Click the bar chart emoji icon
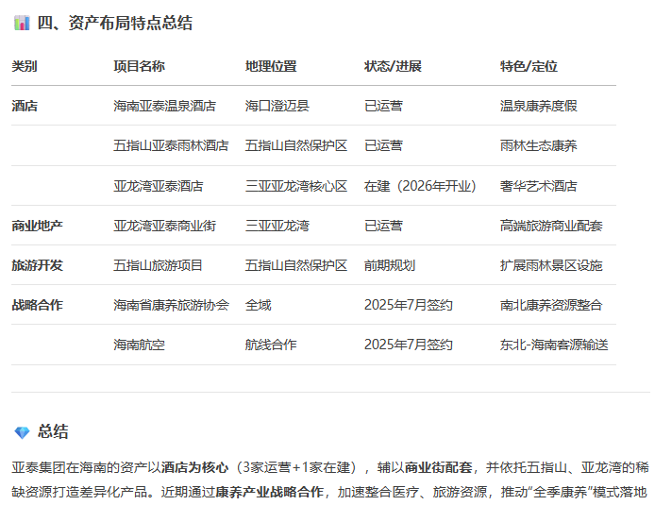The image size is (655, 505). pyautogui.click(x=22, y=23)
